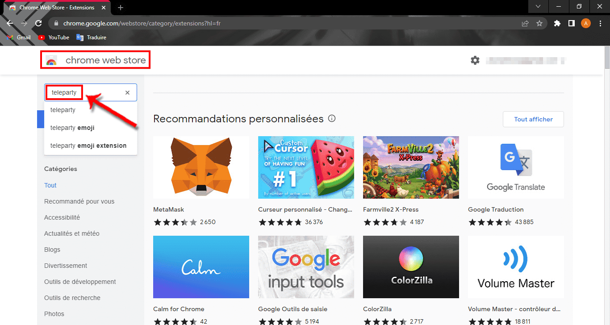Image resolution: width=610 pixels, height=325 pixels.
Task: Click the share page icon in the address bar
Action: coord(525,23)
